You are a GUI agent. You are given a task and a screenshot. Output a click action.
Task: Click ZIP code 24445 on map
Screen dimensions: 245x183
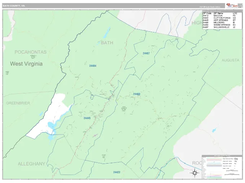[87, 118]
